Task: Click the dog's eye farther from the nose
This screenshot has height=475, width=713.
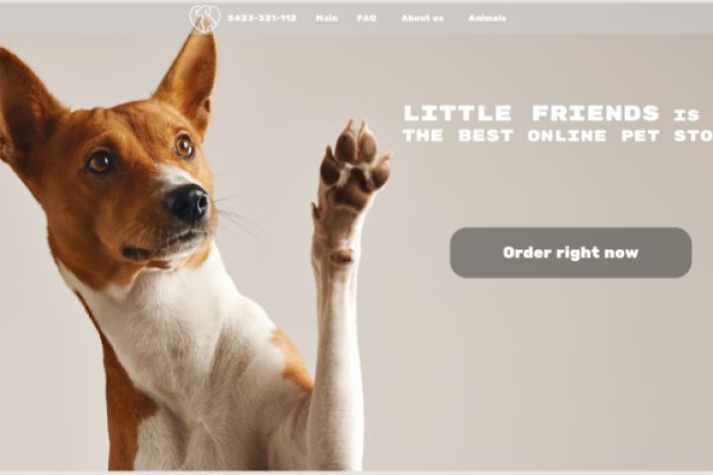Action: [x=100, y=161]
